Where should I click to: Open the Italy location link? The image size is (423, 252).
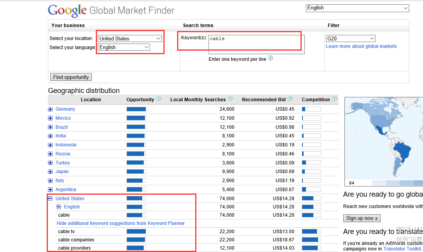[x=60, y=180]
